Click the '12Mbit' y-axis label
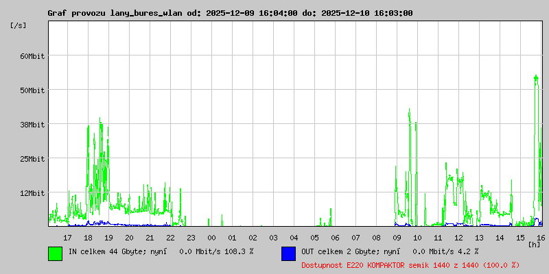The image size is (549, 274). tap(32, 193)
